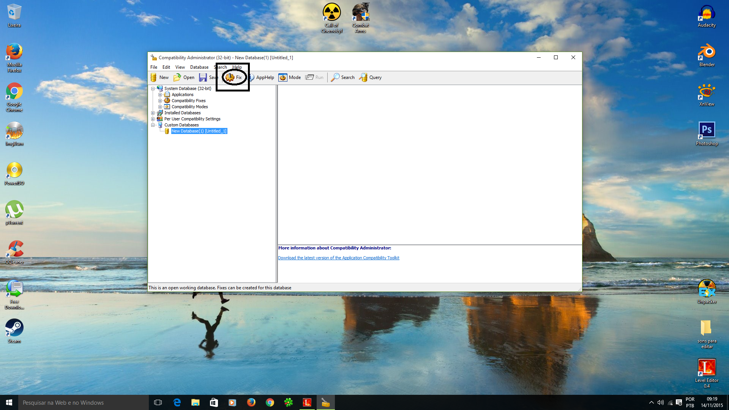Expand the Applications tree node
The image size is (729, 410).
[x=160, y=94]
